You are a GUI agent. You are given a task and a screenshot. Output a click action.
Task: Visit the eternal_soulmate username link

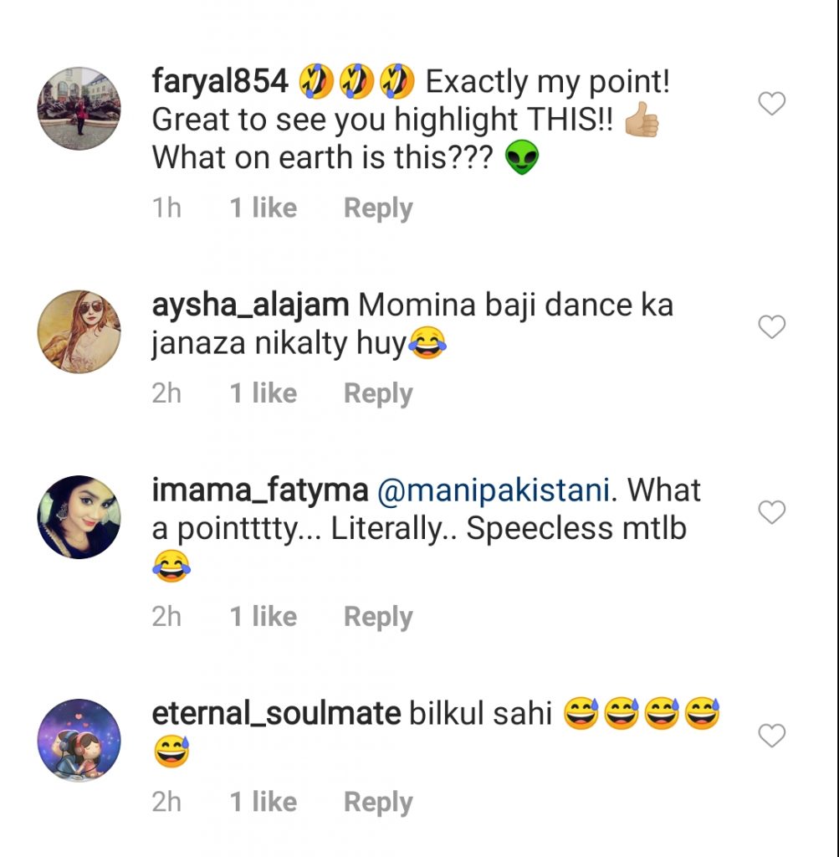pos(276,714)
